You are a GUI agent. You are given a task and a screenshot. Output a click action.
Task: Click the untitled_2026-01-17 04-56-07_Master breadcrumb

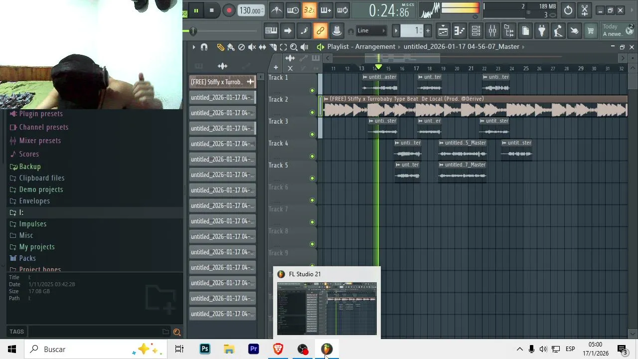tap(462, 46)
